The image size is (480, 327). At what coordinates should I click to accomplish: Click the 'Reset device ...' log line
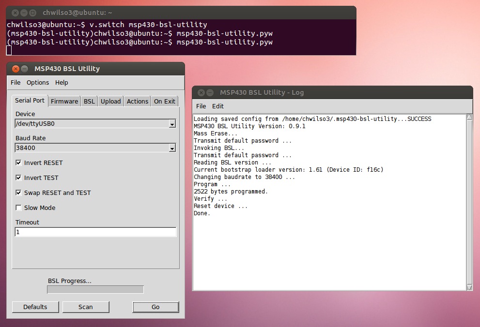coord(221,206)
